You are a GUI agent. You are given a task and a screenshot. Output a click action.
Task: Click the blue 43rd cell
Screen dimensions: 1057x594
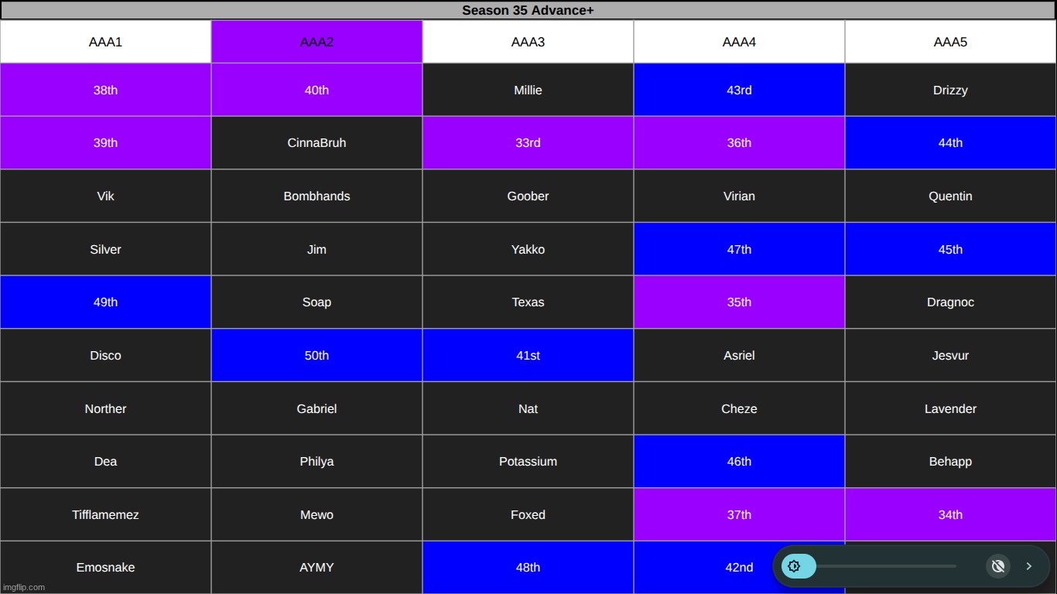pos(739,90)
